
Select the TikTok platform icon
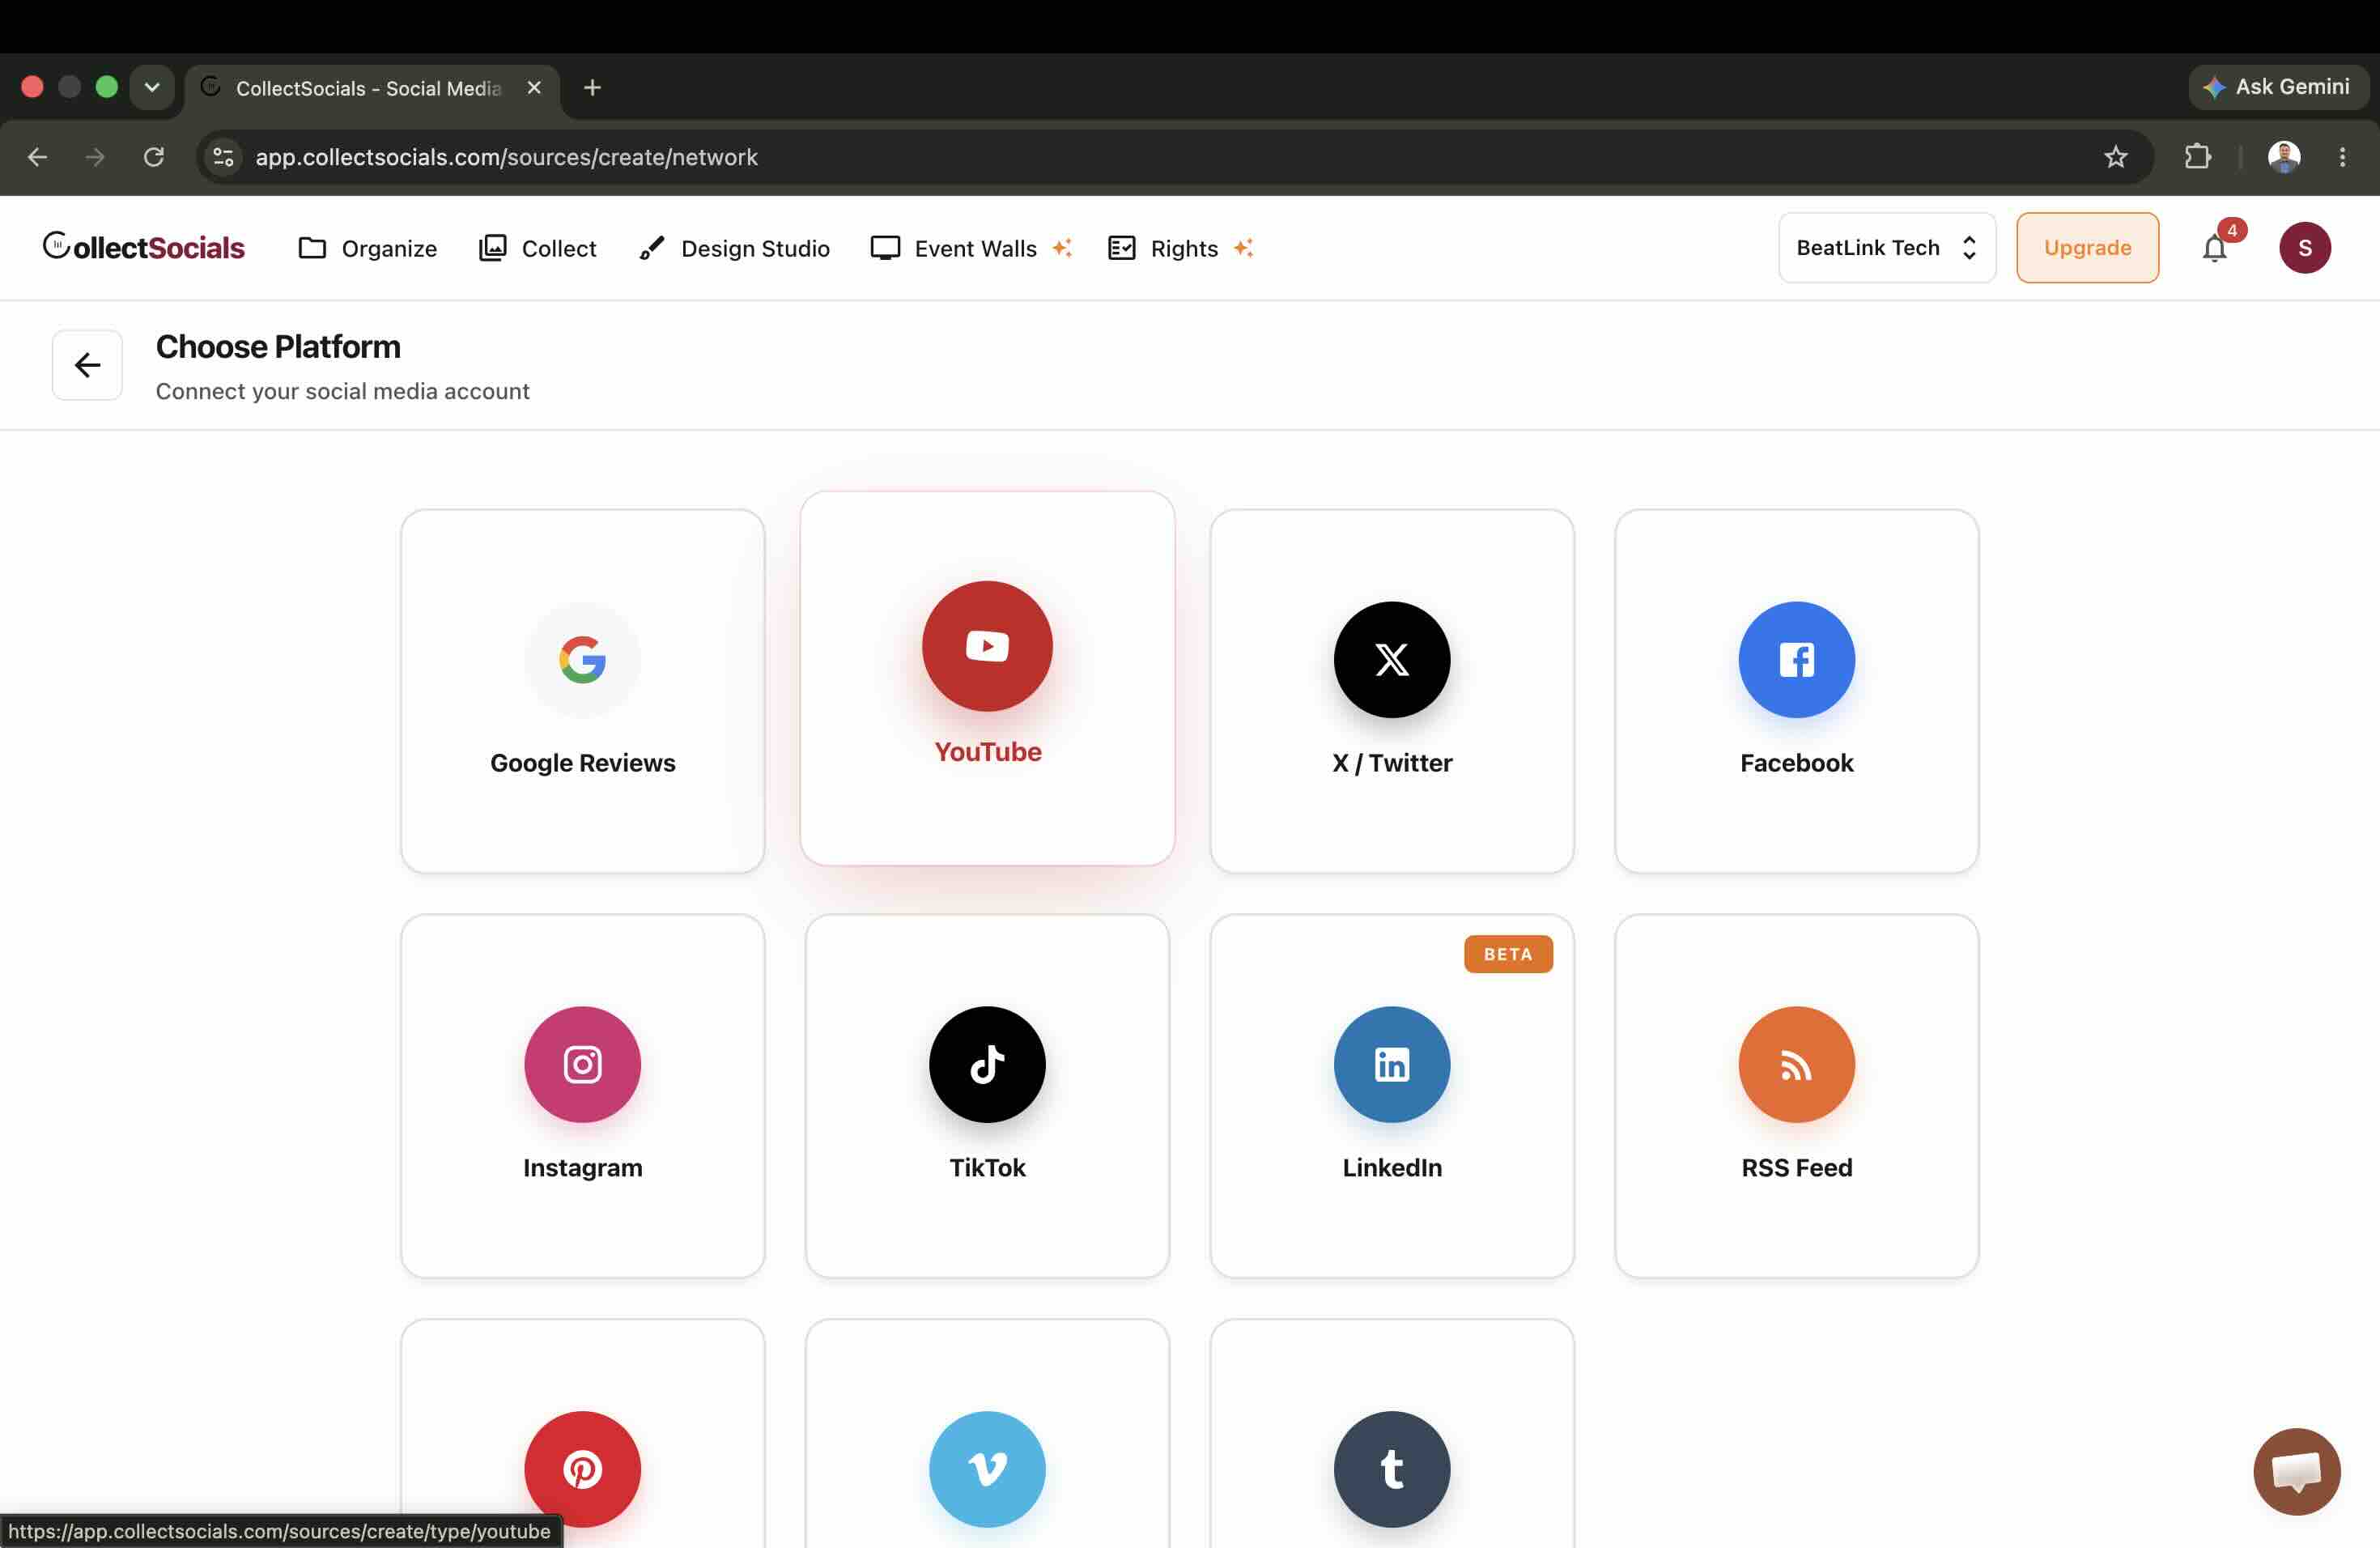[987, 1064]
